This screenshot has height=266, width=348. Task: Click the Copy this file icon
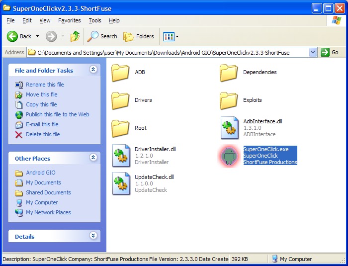pyautogui.click(x=19, y=105)
